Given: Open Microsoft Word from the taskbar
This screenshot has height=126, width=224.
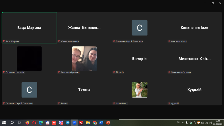Looking at the screenshot, I should 101,123.
